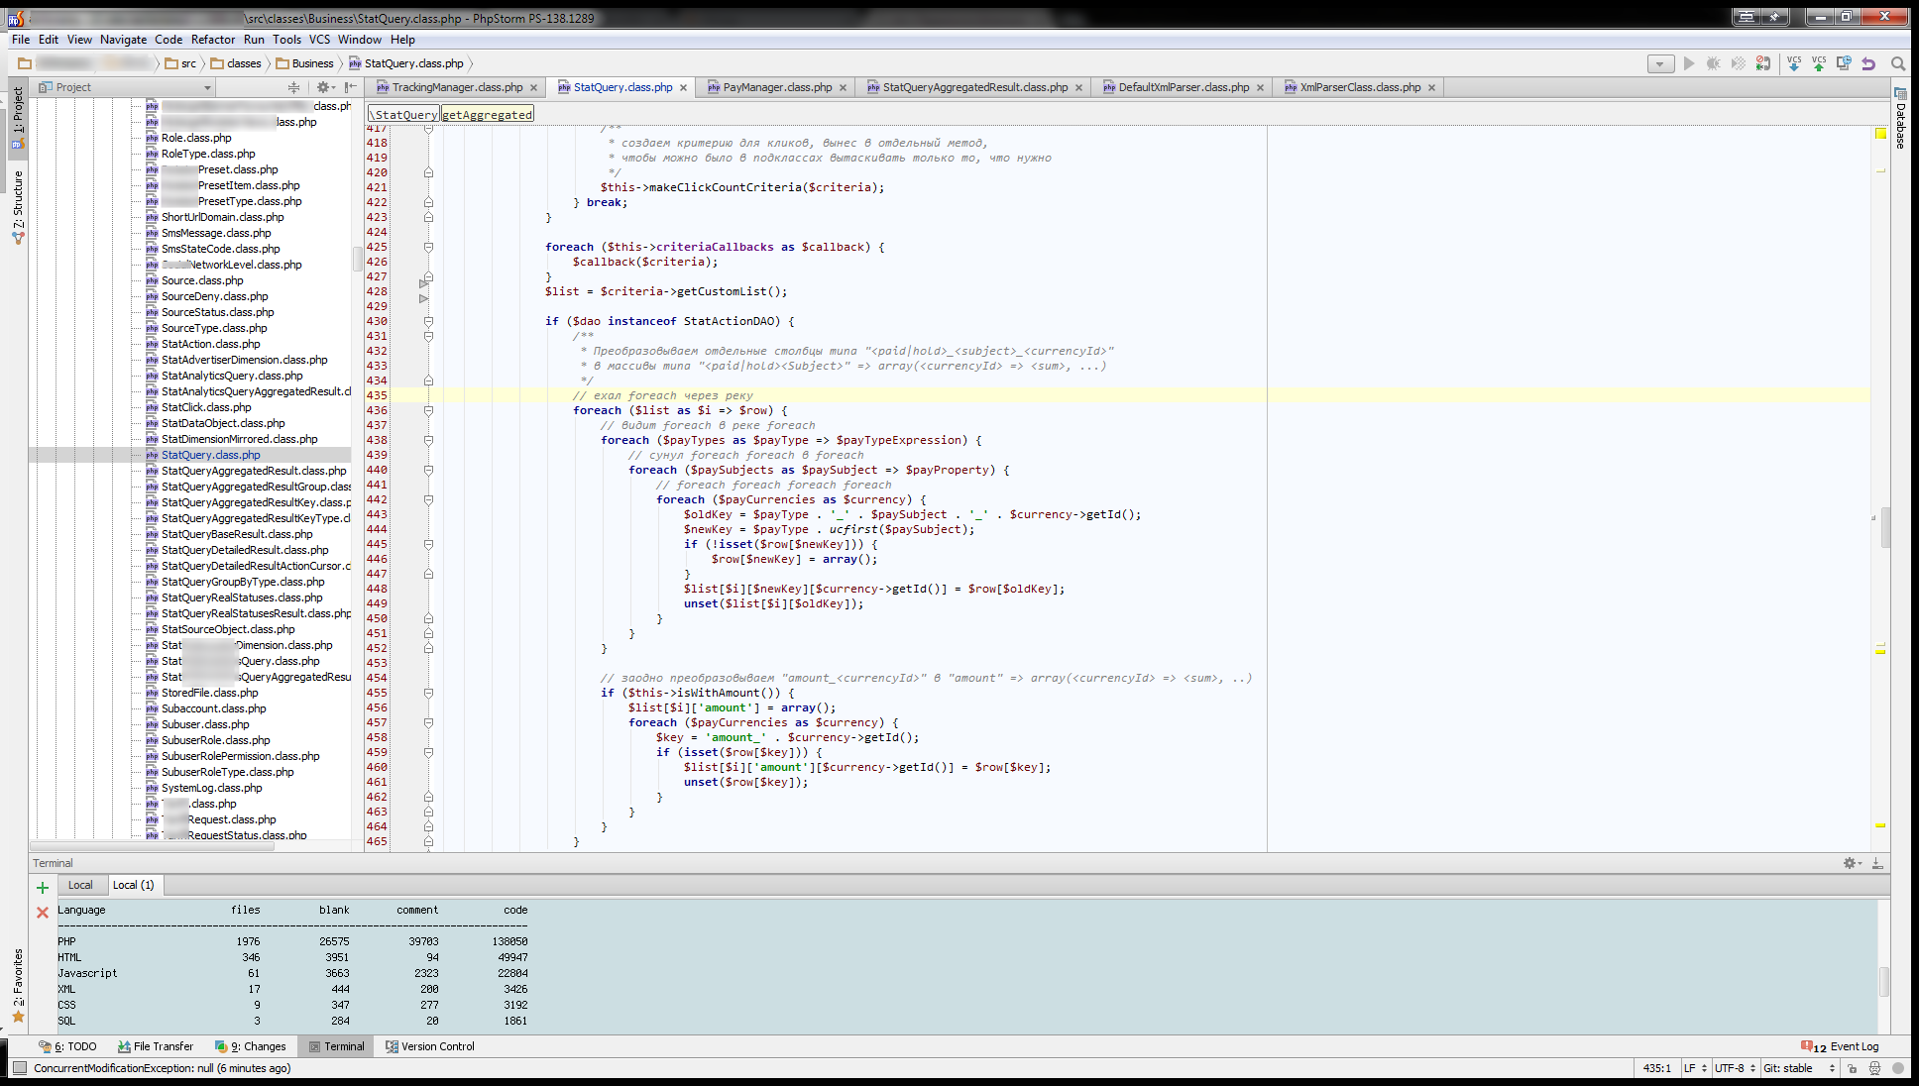The height and width of the screenshot is (1086, 1919).
Task: Open Project panel settings gear icon
Action: click(x=323, y=87)
